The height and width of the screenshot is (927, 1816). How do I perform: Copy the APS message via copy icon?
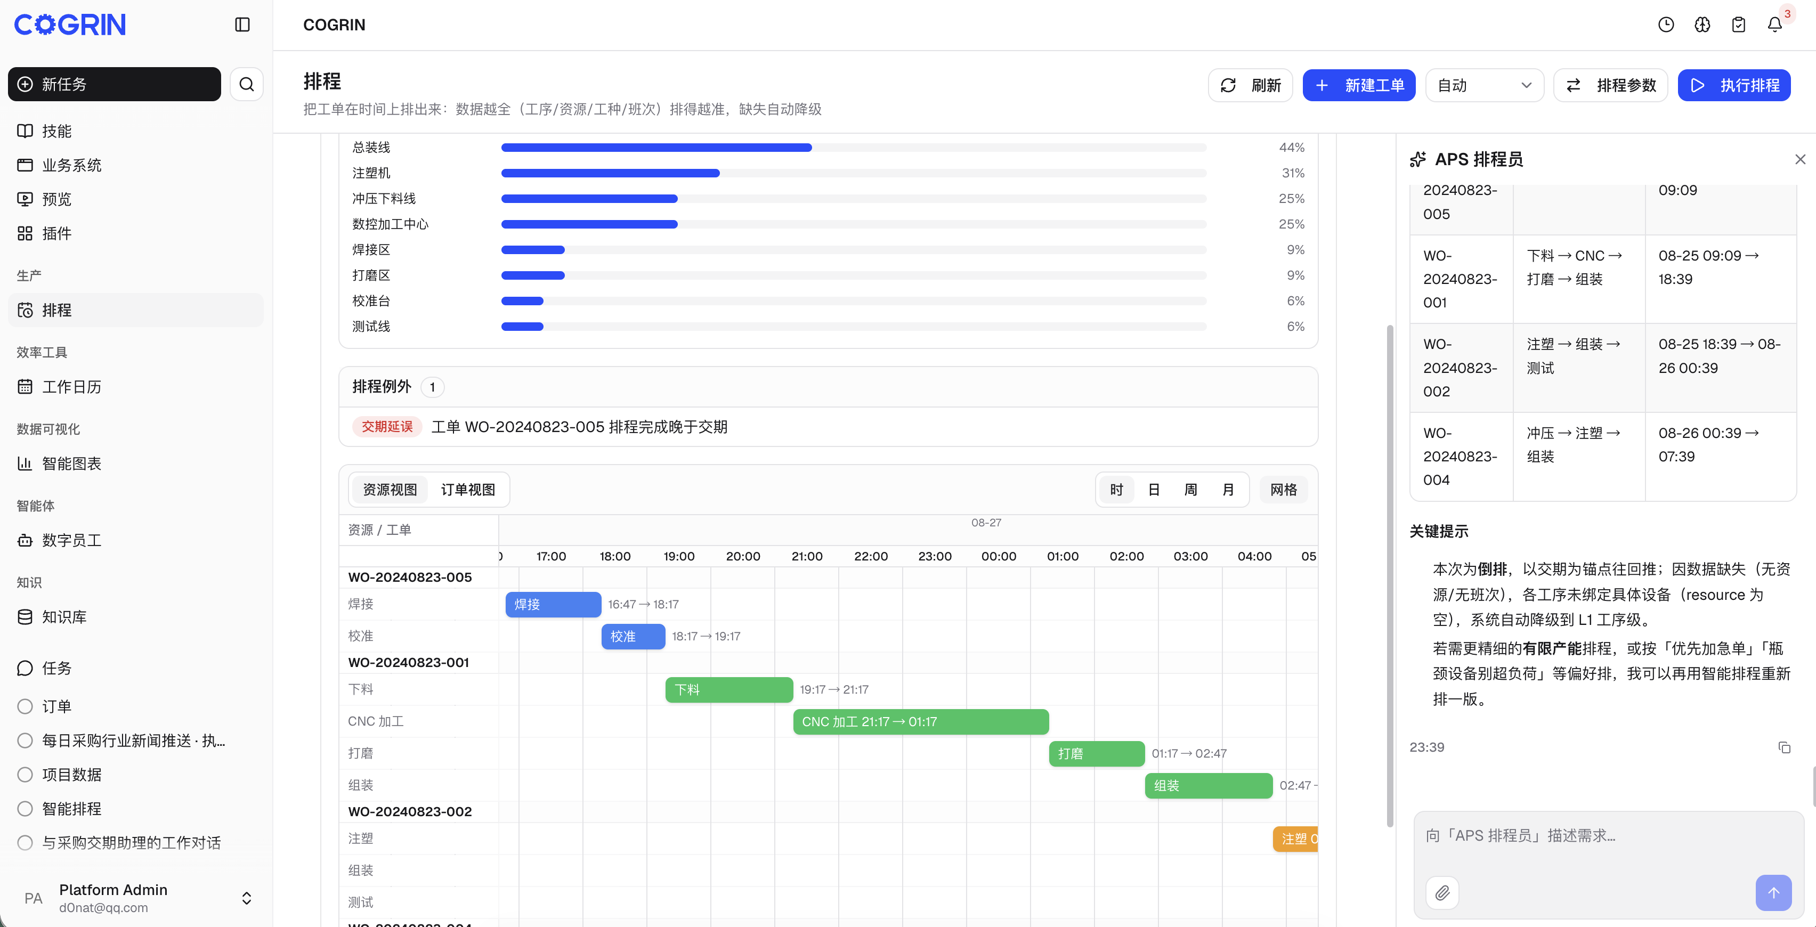click(1783, 747)
